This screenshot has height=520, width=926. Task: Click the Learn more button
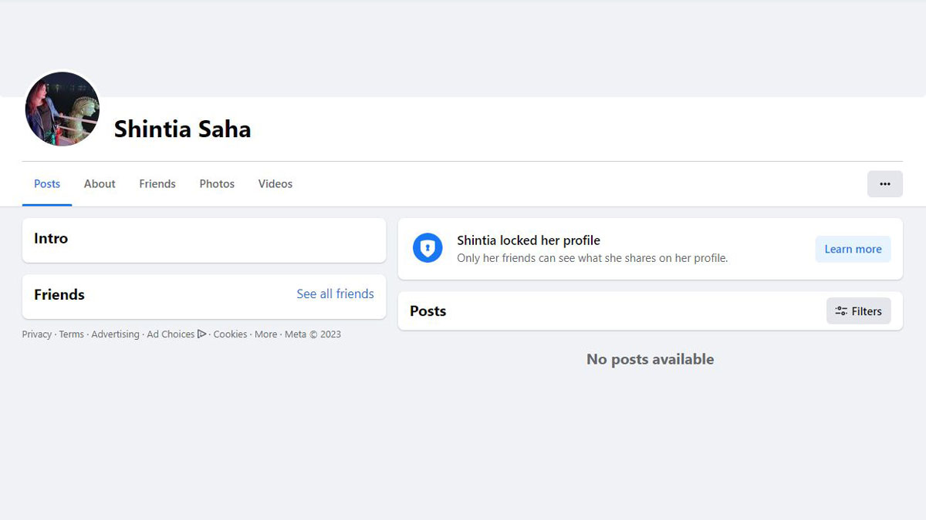click(x=853, y=249)
